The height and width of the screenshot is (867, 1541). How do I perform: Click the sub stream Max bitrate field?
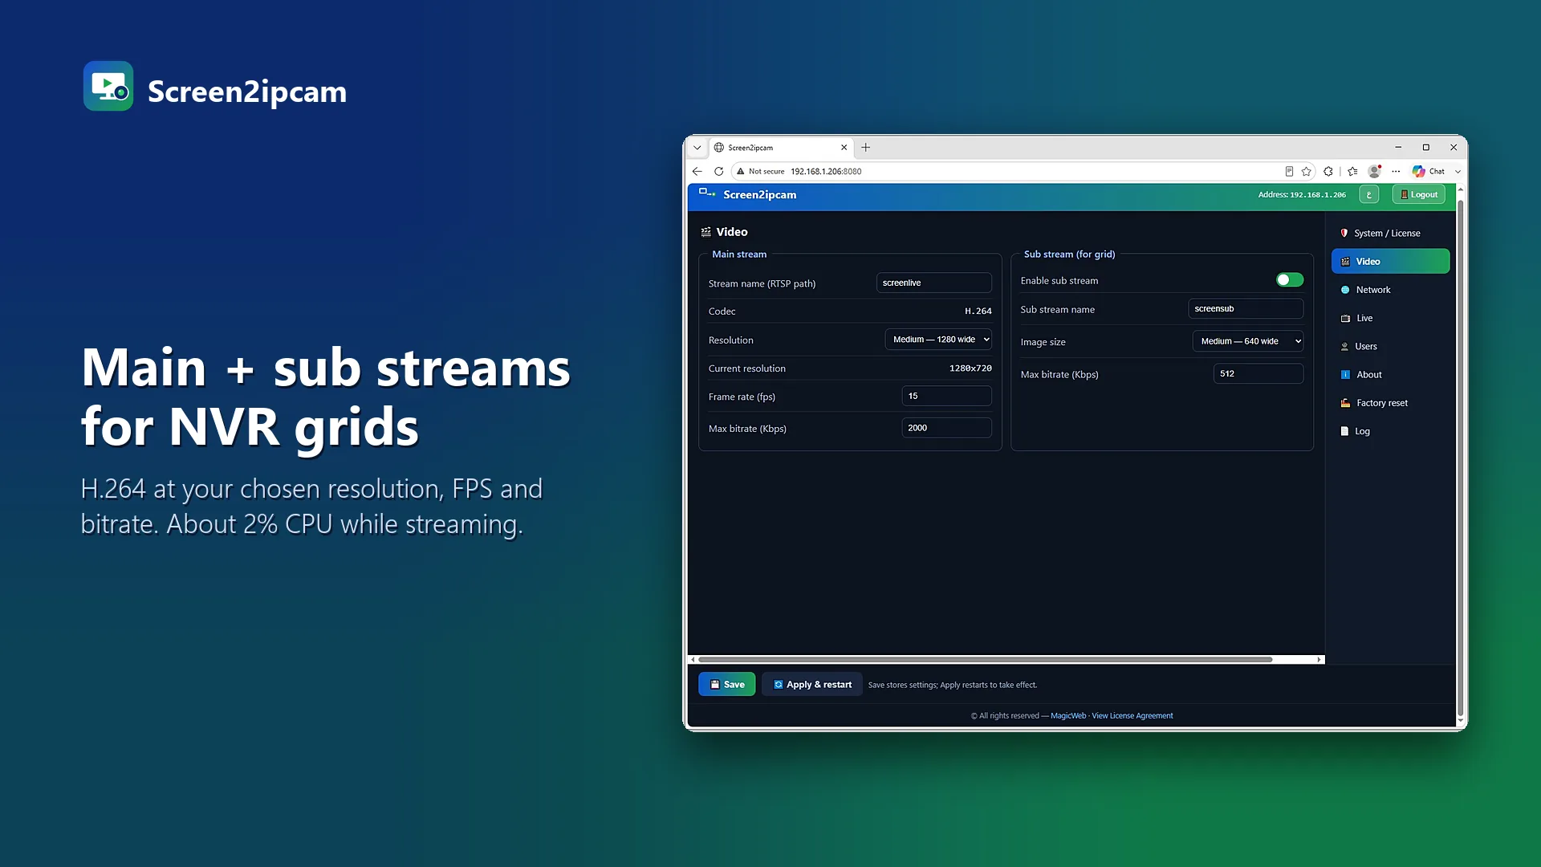(x=1258, y=373)
